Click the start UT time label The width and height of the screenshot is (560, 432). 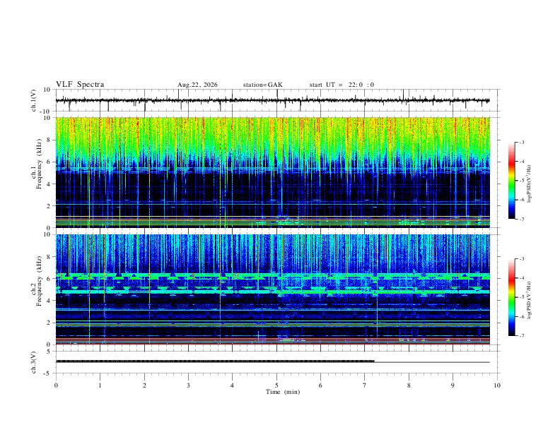342,85
